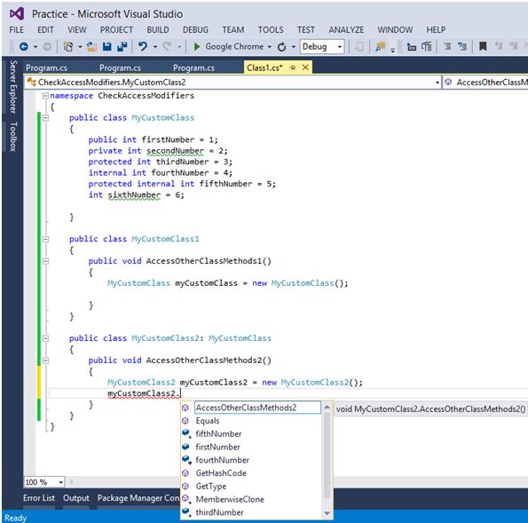Click the New Project toolbar icon
Screen dimensions: 528x523
68,46
